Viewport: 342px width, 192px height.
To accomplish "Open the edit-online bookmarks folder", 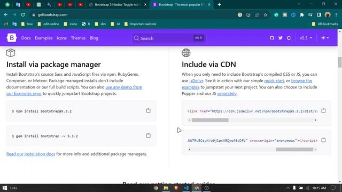I will 48,24.
